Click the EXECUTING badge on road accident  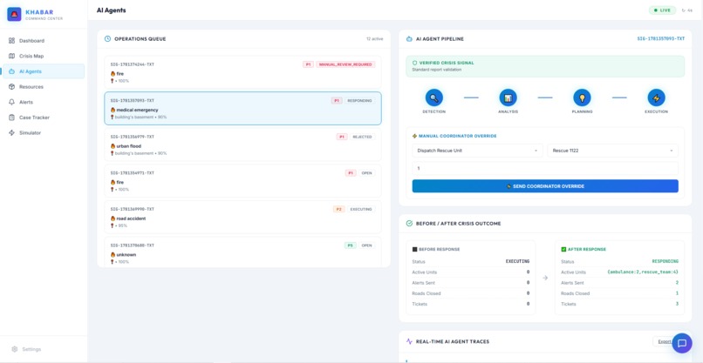click(x=361, y=209)
